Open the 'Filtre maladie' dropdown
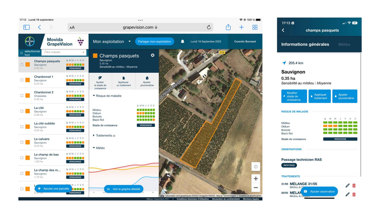 [x=64, y=52]
